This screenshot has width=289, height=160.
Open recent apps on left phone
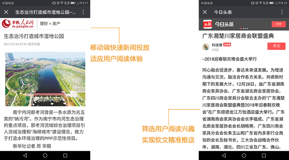click(65, 155)
